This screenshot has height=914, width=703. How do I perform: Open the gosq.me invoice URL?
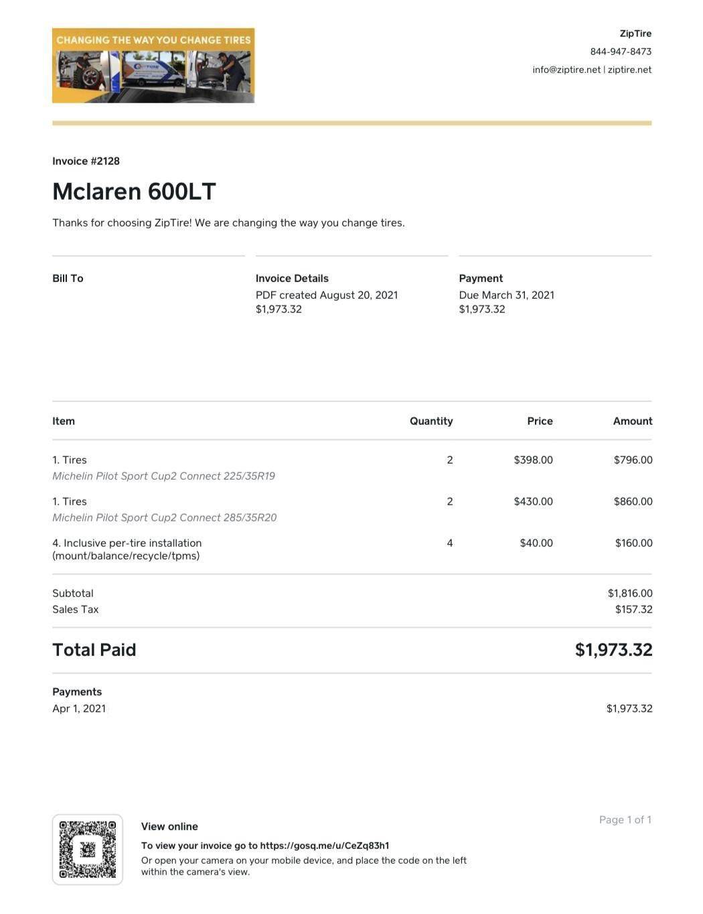(x=325, y=846)
